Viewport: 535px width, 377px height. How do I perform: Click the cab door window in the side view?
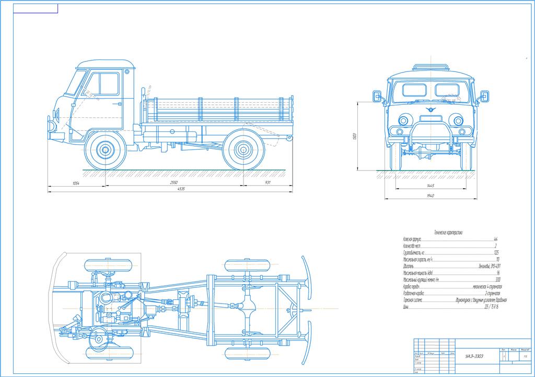106,83
